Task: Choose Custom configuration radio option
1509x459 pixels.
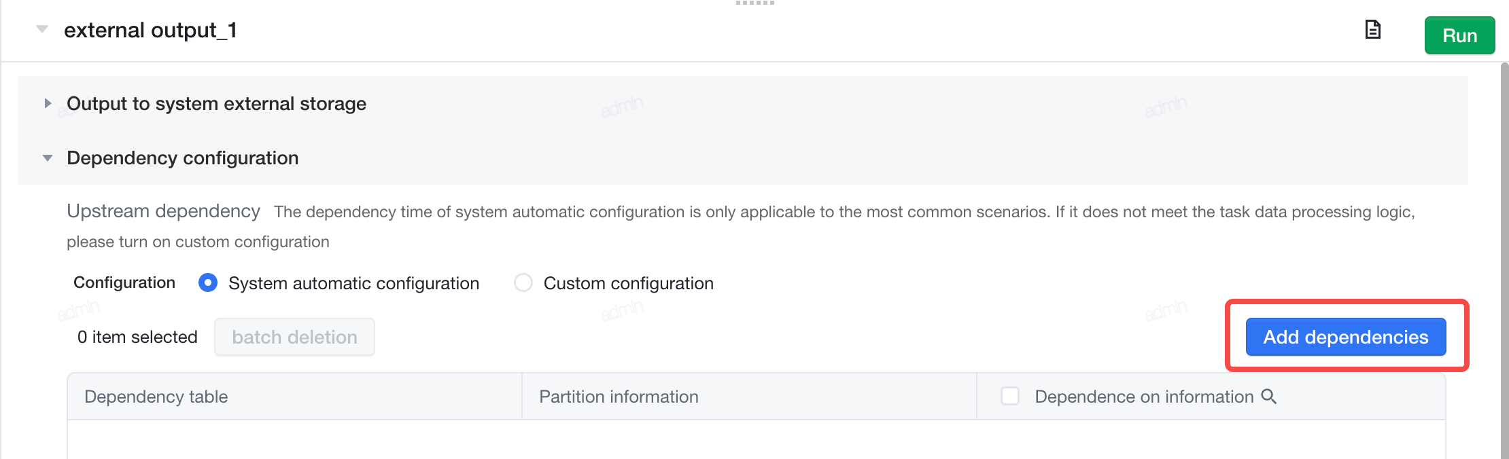Action: click(x=523, y=282)
